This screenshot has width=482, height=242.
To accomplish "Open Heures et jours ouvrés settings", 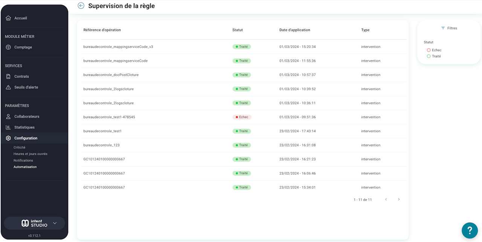I will pos(31,154).
